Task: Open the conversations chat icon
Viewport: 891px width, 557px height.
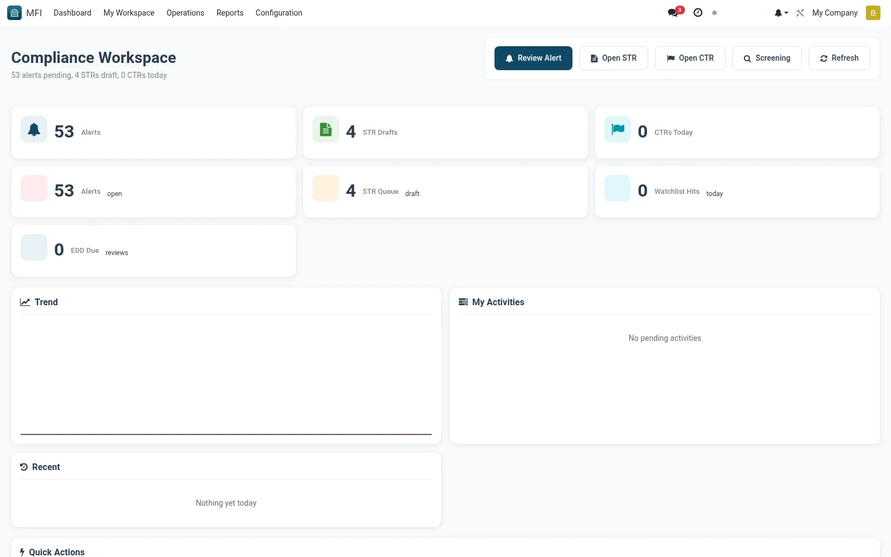Action: (673, 13)
